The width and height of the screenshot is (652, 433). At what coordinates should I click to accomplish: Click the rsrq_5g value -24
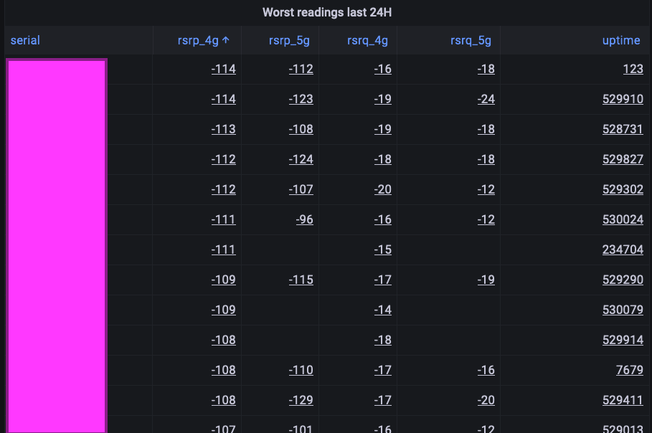pyautogui.click(x=486, y=99)
